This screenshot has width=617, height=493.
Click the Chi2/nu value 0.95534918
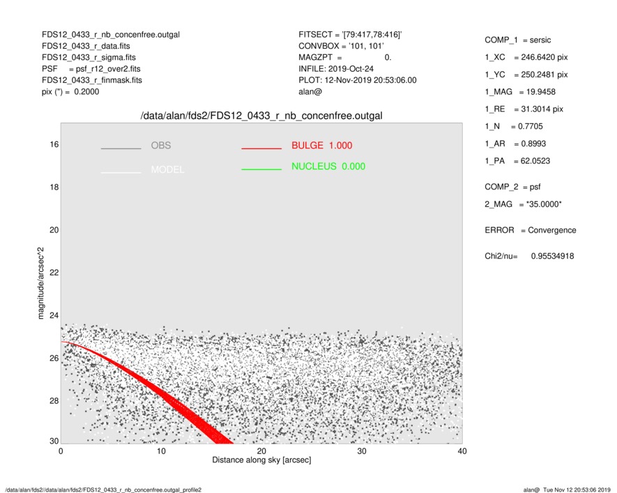(x=553, y=256)
